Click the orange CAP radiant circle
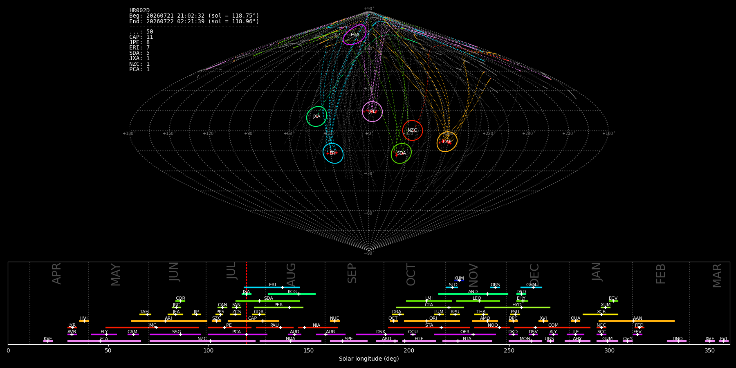736x368 pixels. (447, 142)
